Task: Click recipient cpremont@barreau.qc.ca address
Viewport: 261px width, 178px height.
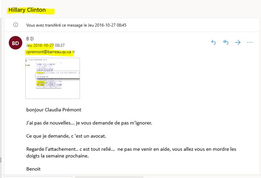Action: [x=49, y=52]
